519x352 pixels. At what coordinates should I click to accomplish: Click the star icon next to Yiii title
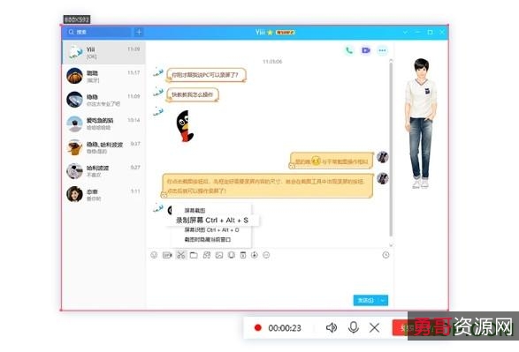pos(270,33)
